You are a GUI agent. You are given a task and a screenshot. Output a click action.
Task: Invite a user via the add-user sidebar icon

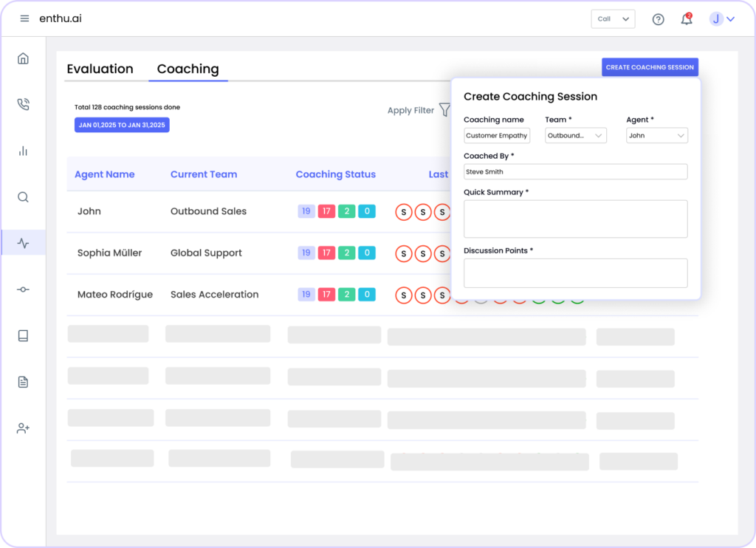(23, 428)
